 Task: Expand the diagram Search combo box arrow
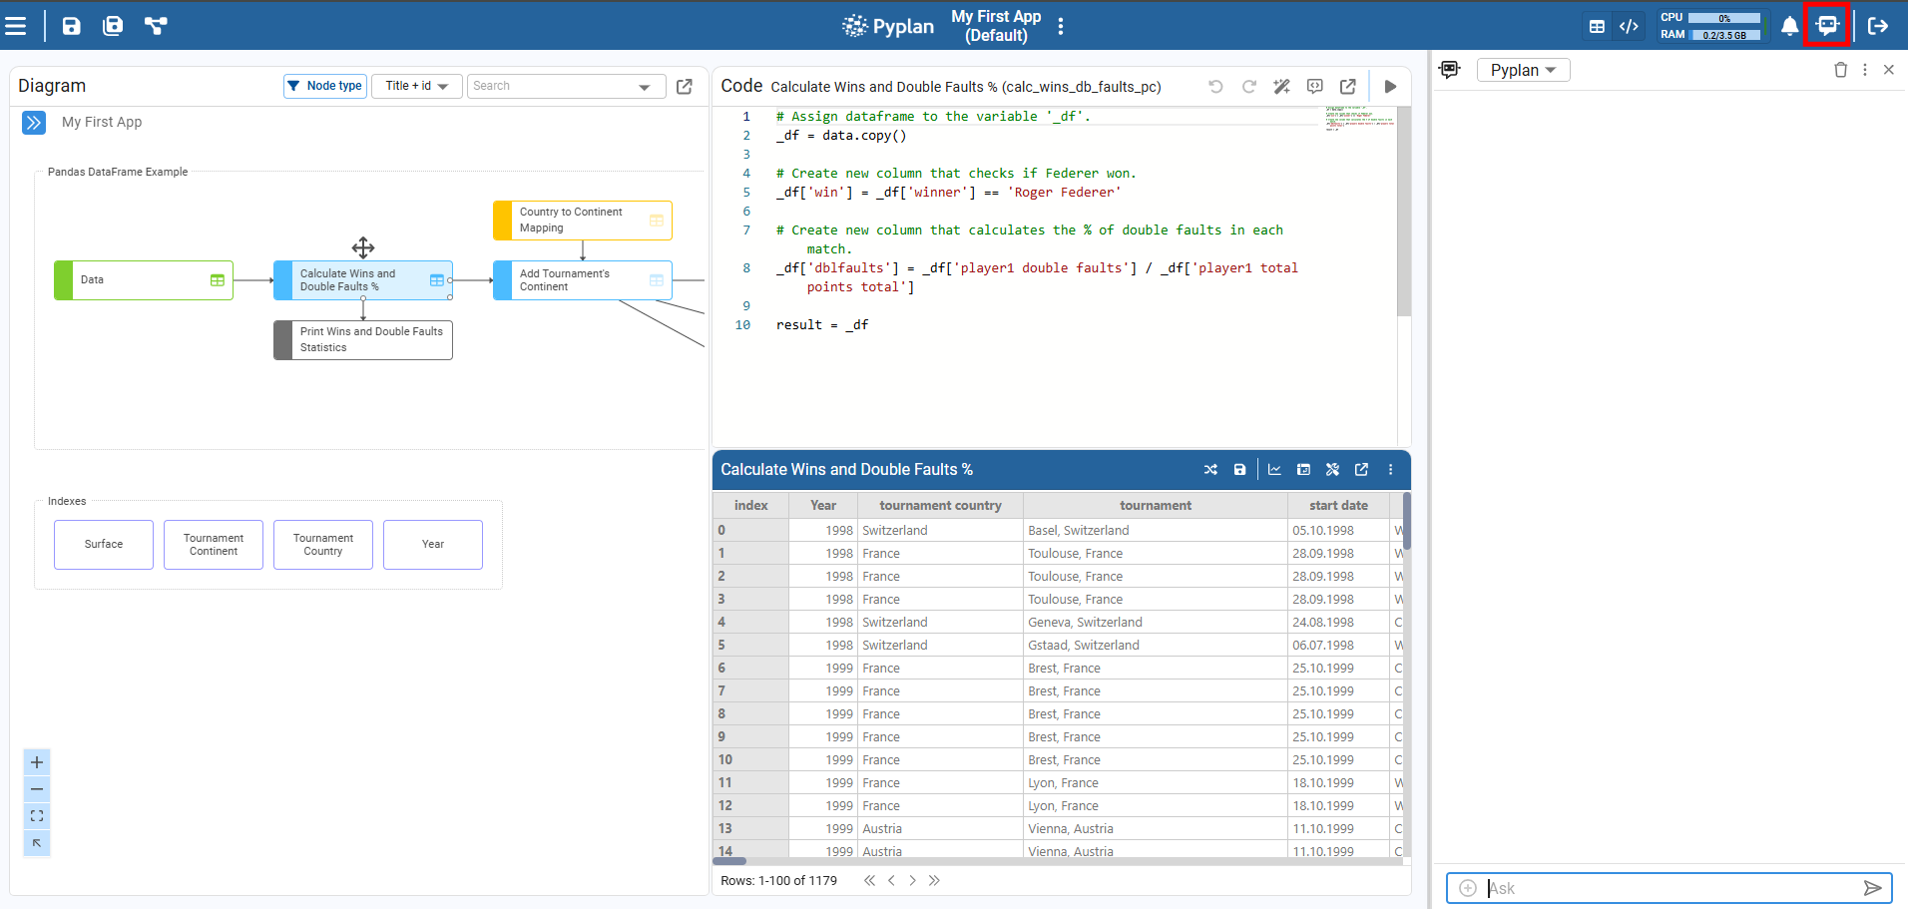tap(645, 87)
